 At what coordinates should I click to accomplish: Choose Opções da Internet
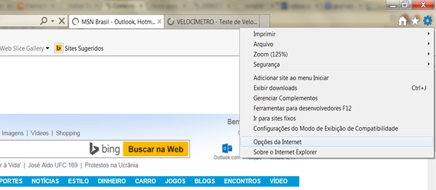337,142
